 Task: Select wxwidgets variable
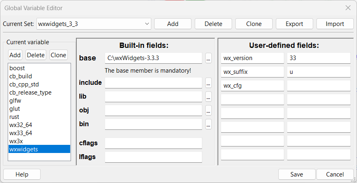pos(39,149)
